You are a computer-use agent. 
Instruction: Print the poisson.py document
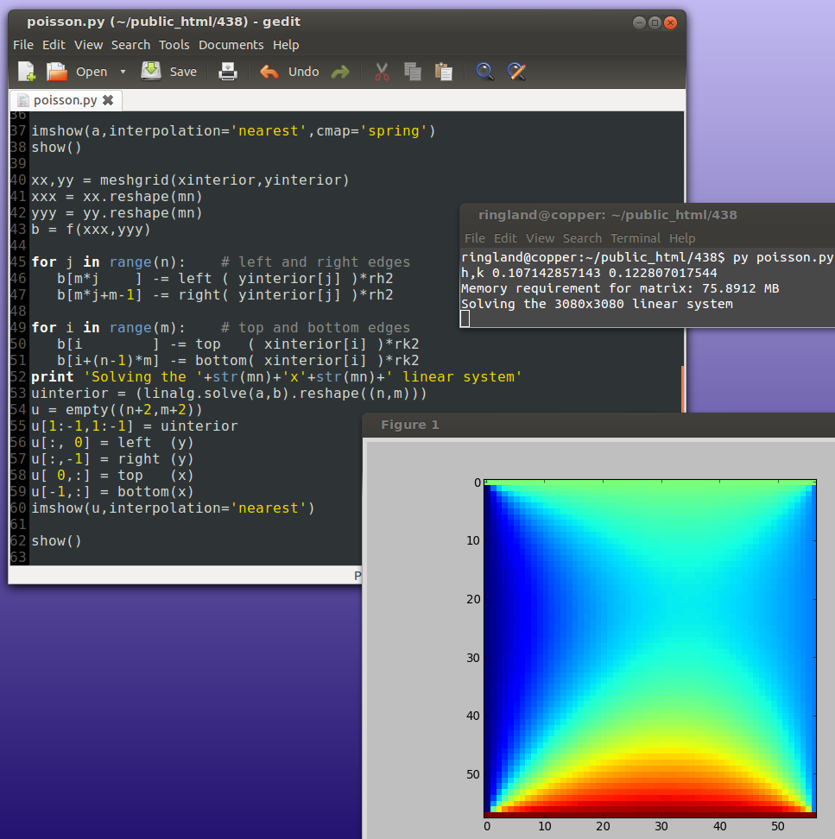click(x=228, y=71)
